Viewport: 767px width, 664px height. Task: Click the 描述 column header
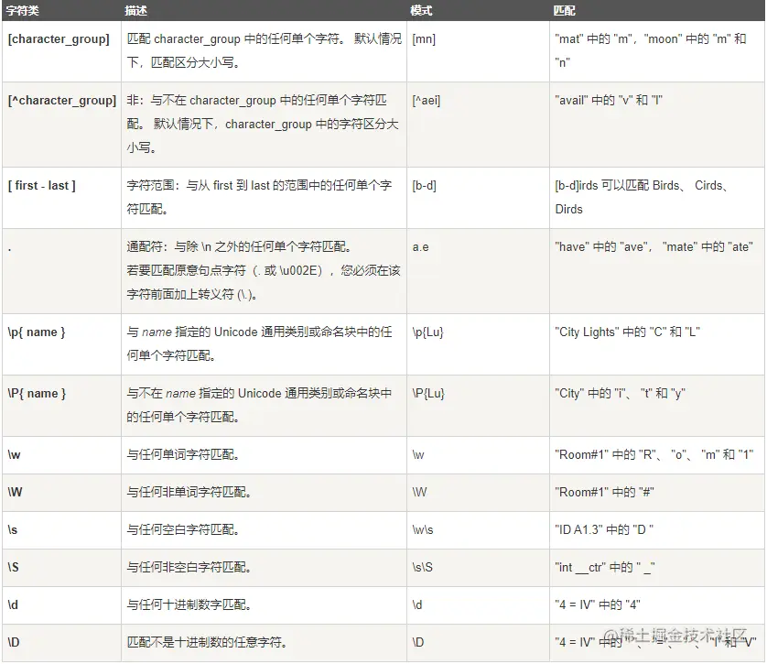click(265, 10)
